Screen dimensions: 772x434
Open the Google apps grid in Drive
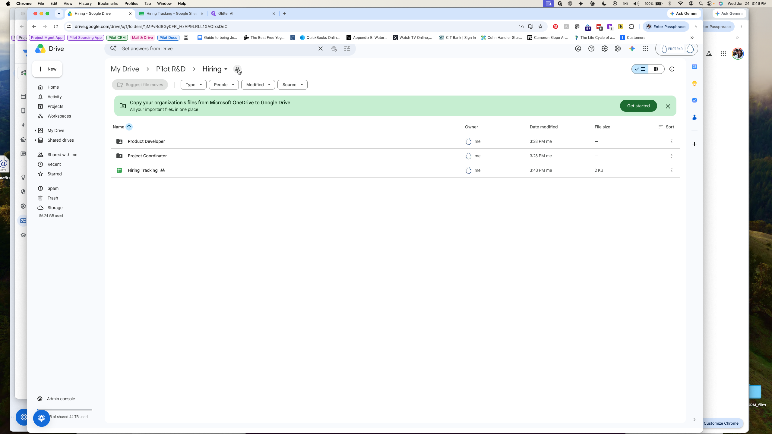click(x=646, y=49)
